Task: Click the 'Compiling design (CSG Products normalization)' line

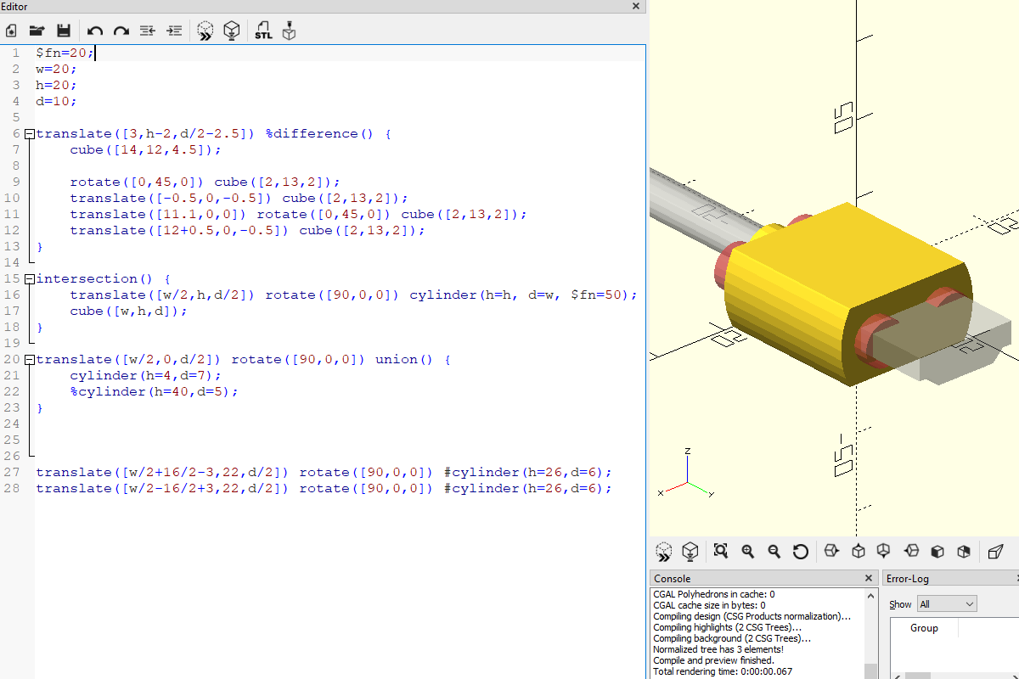Action: click(752, 616)
